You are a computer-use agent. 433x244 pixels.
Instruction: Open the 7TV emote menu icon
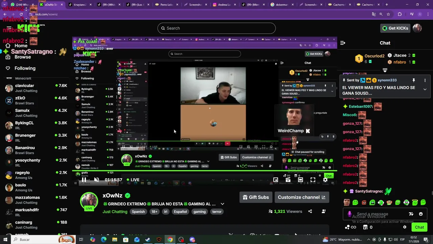(x=411, y=214)
